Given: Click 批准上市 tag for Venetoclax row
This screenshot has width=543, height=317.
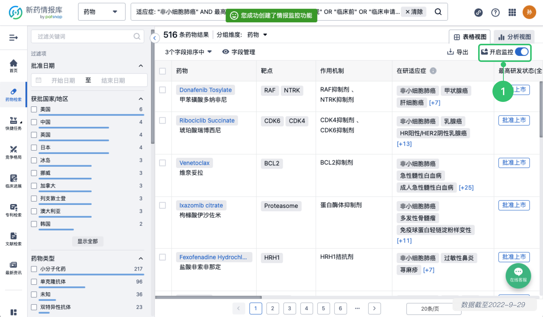Looking at the screenshot, I should [514, 163].
